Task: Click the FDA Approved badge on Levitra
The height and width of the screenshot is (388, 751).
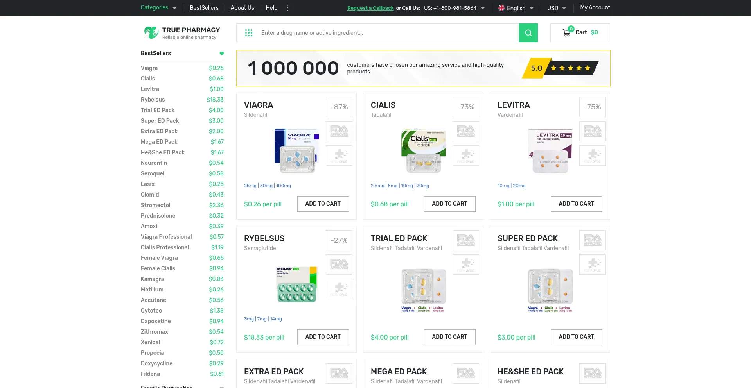Action: [592, 131]
